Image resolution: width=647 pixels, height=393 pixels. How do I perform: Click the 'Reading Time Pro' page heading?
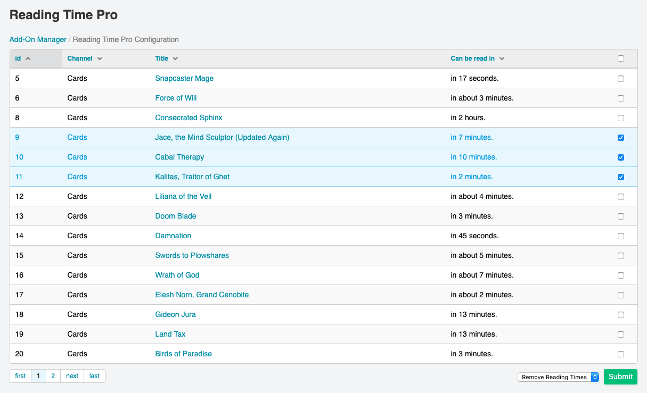tap(64, 15)
